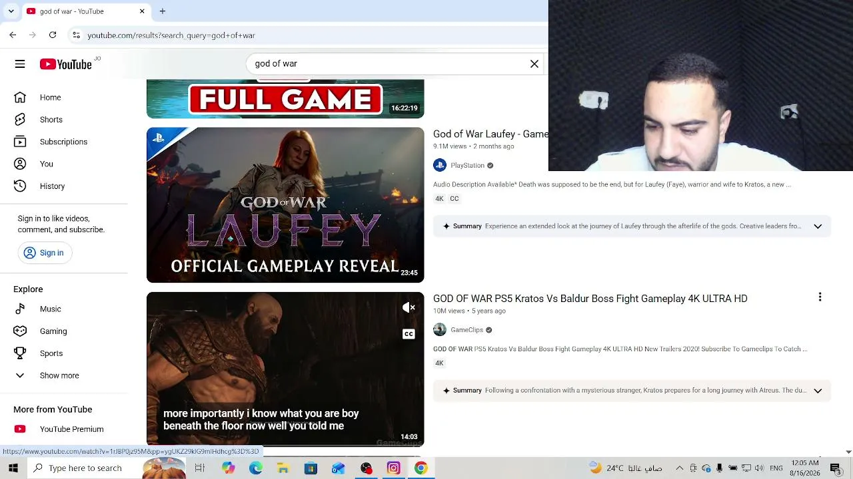The image size is (853, 479).
Task: Visit the GameClips channel name link
Action: (x=466, y=330)
